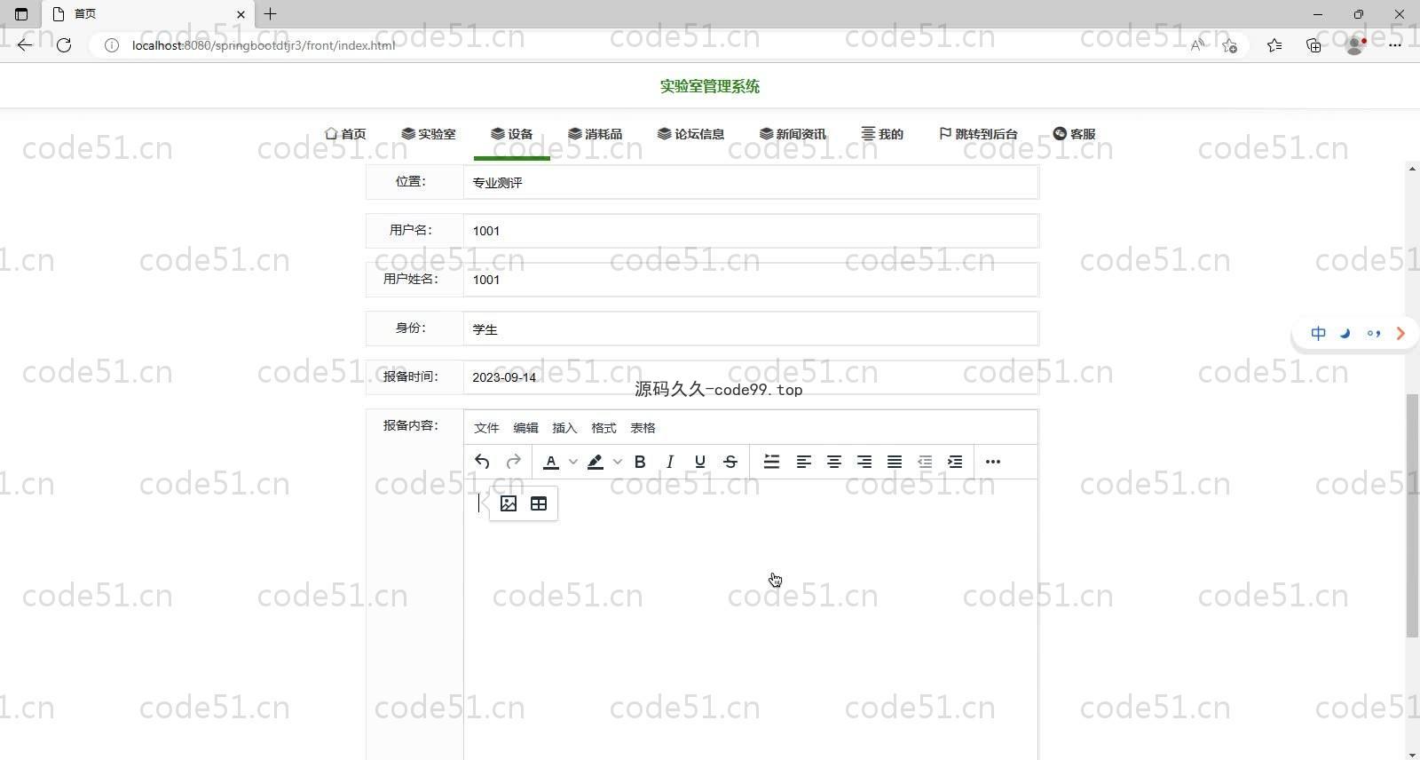
Task: Toggle italic formatting
Action: (x=670, y=462)
